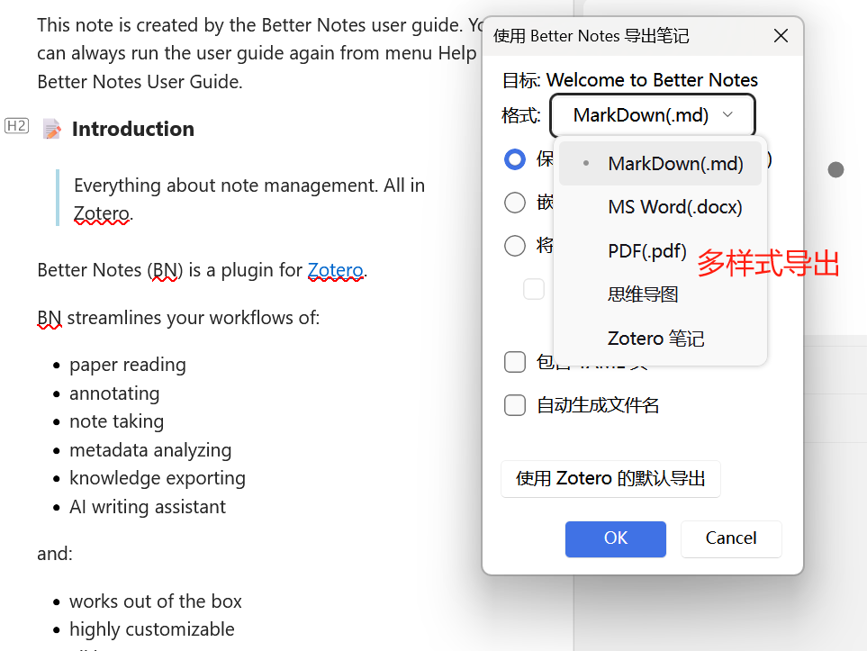Viewport: 867px width, 651px height.
Task: Enable the 自动生成文件名 checkbox
Action: pos(514,405)
